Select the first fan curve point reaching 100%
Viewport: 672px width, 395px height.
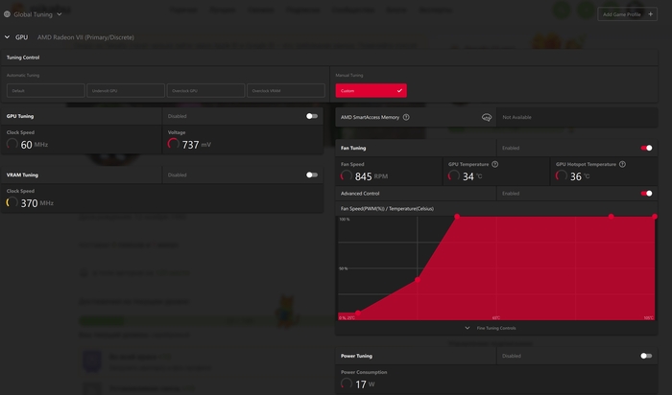pos(457,217)
